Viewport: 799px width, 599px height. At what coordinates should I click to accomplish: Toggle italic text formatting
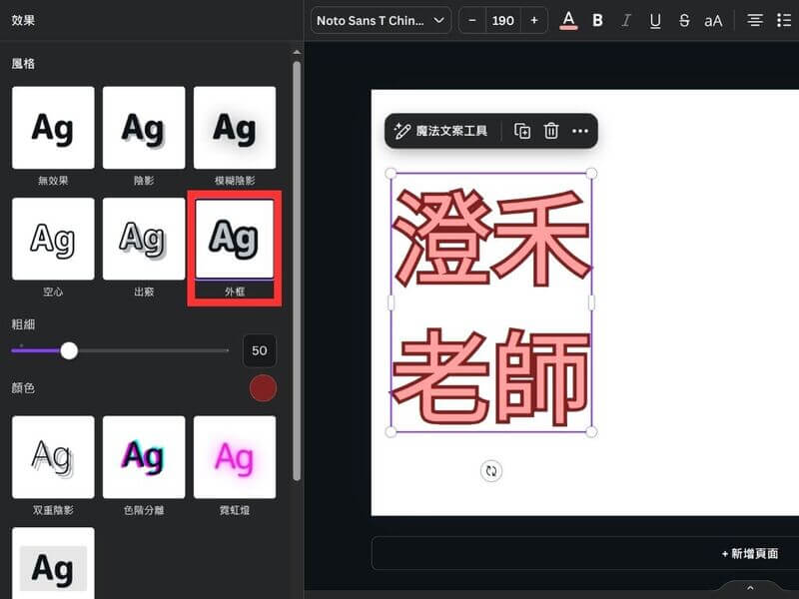626,20
